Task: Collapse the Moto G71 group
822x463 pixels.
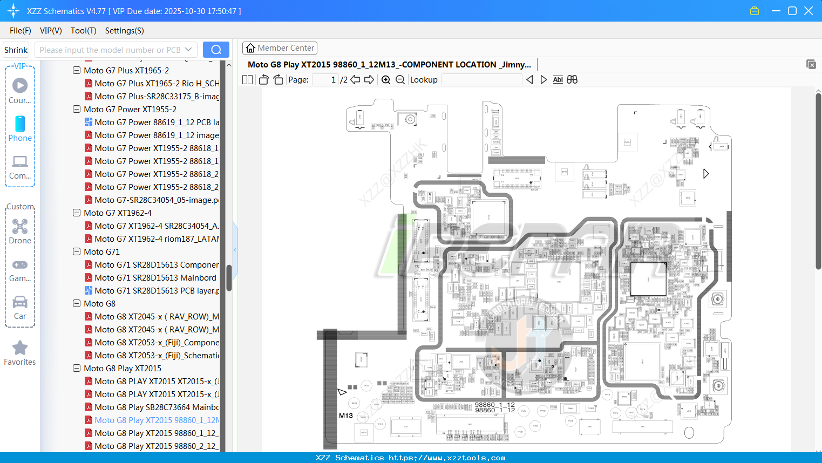Action: coord(76,251)
